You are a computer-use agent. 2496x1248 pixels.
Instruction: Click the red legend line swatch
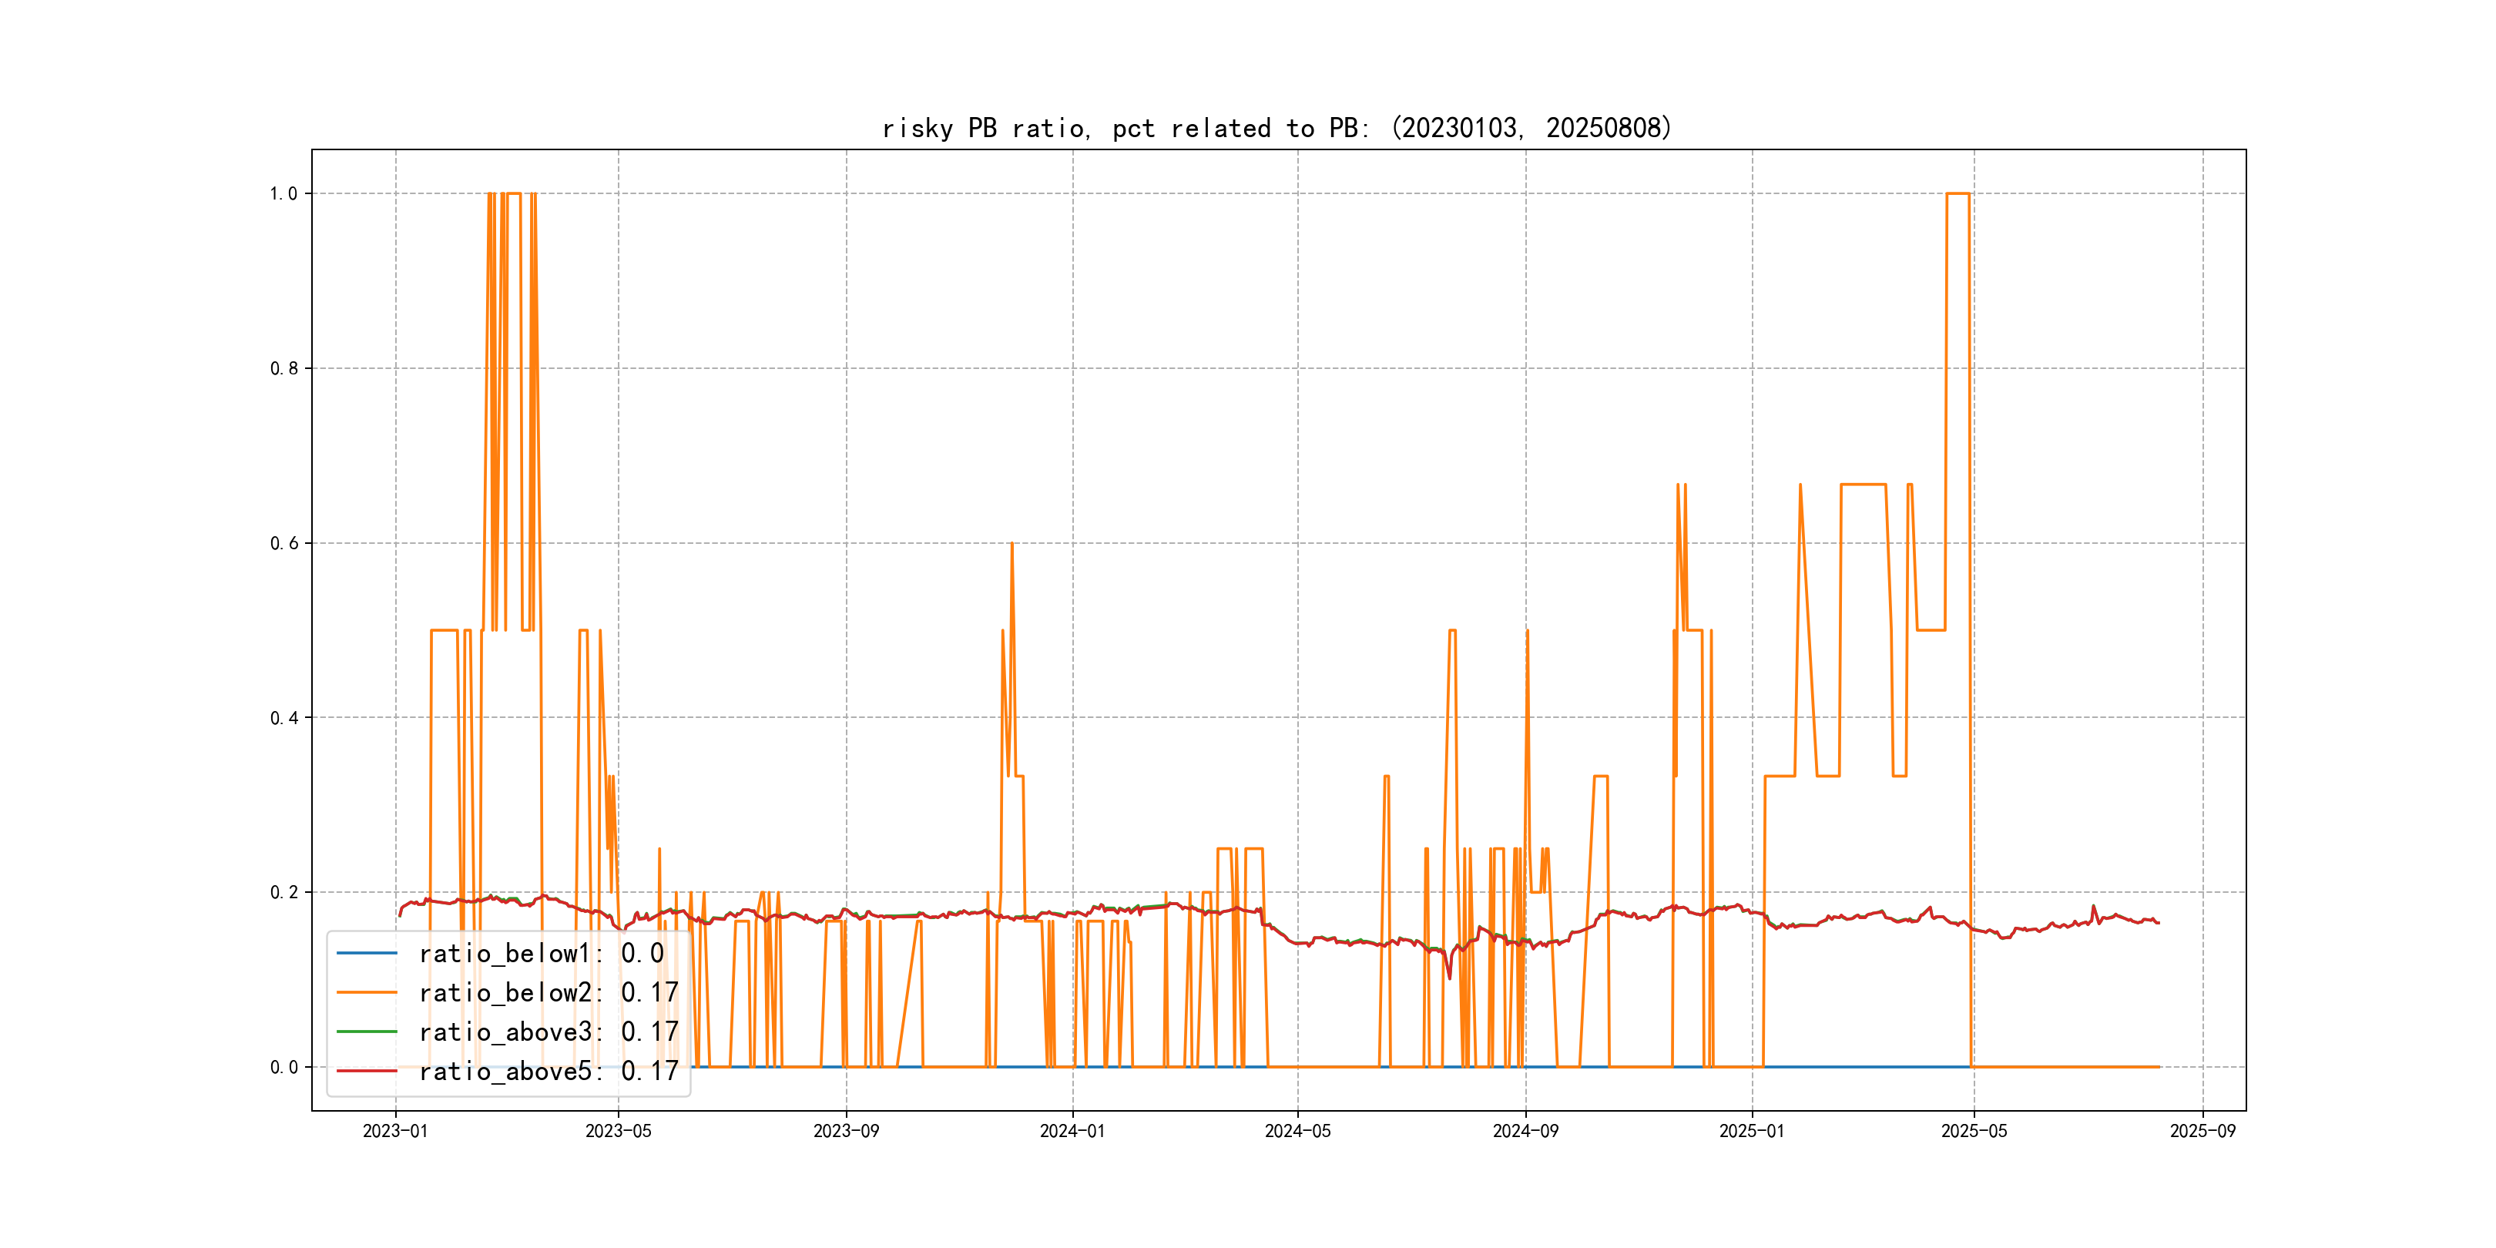(366, 1071)
